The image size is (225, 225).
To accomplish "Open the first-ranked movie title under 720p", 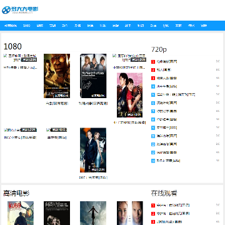I will (167, 62).
